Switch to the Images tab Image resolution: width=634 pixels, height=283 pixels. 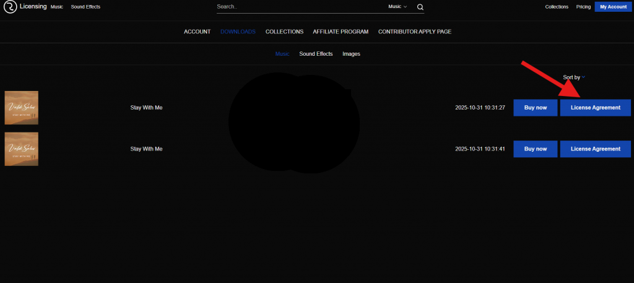click(351, 54)
